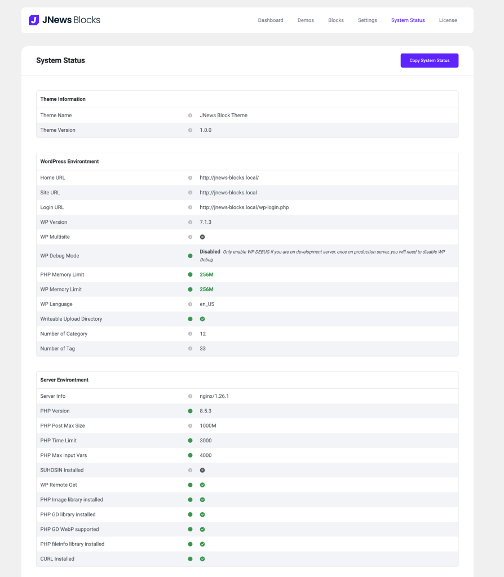Viewport: 504px width, 577px height.
Task: Click info icon beside Server Info
Action: click(190, 396)
